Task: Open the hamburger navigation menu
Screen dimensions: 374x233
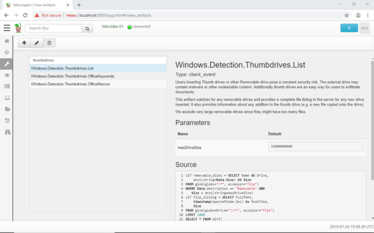Action: pos(7,28)
